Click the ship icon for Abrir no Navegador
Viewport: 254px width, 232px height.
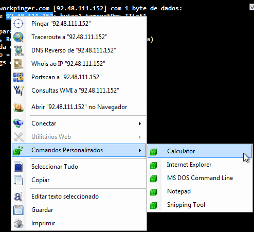click(x=19, y=107)
